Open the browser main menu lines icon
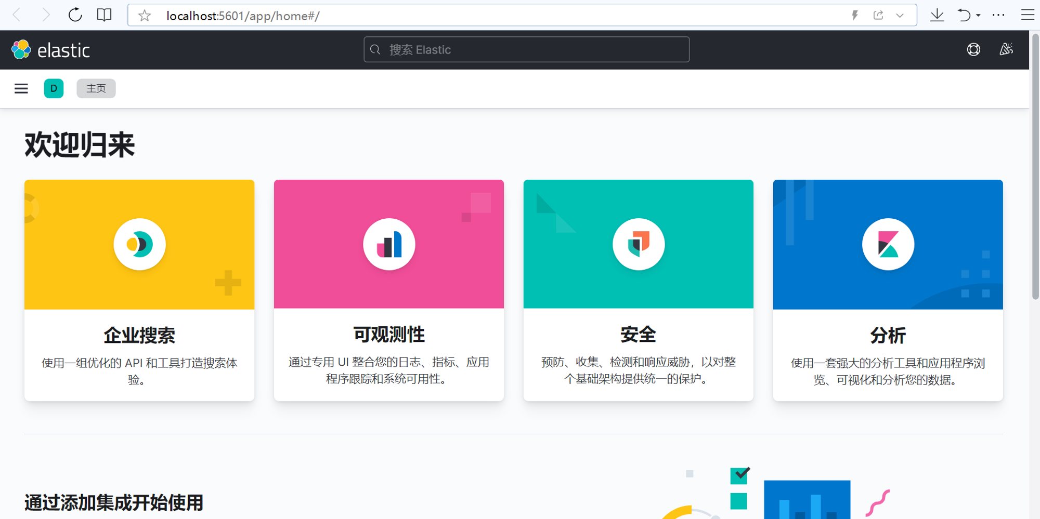This screenshot has width=1040, height=519. tap(1028, 15)
